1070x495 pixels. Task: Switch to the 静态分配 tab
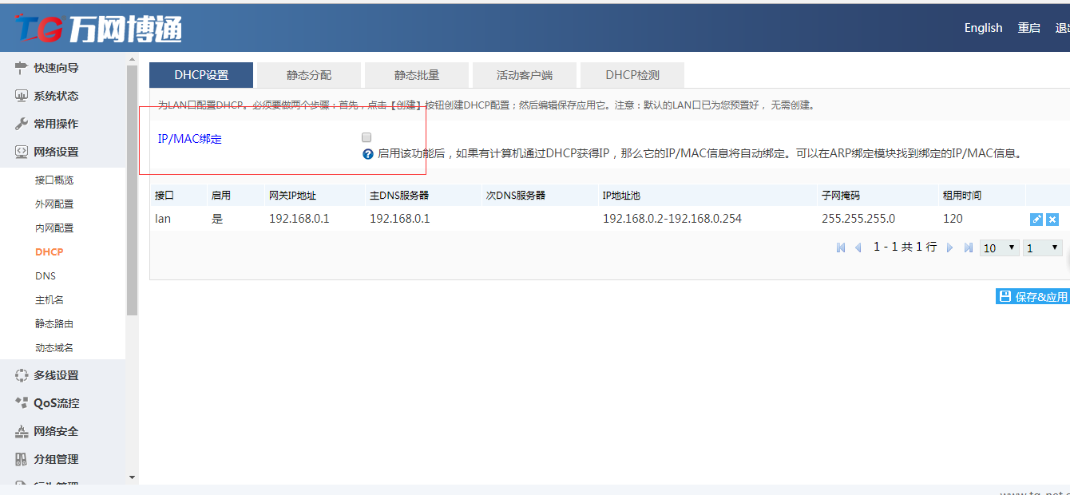click(309, 75)
